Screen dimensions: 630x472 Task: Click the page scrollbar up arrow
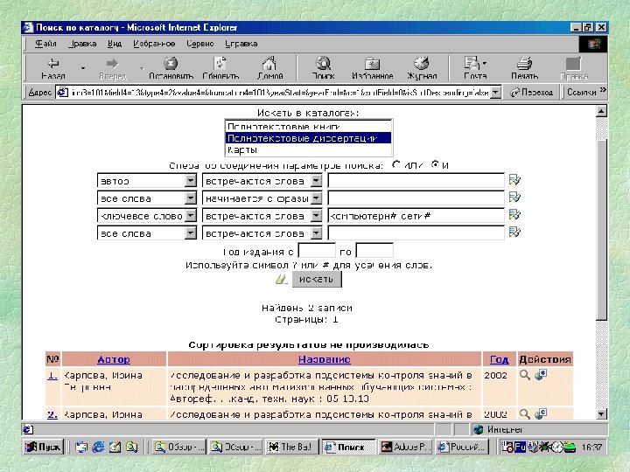(601, 111)
